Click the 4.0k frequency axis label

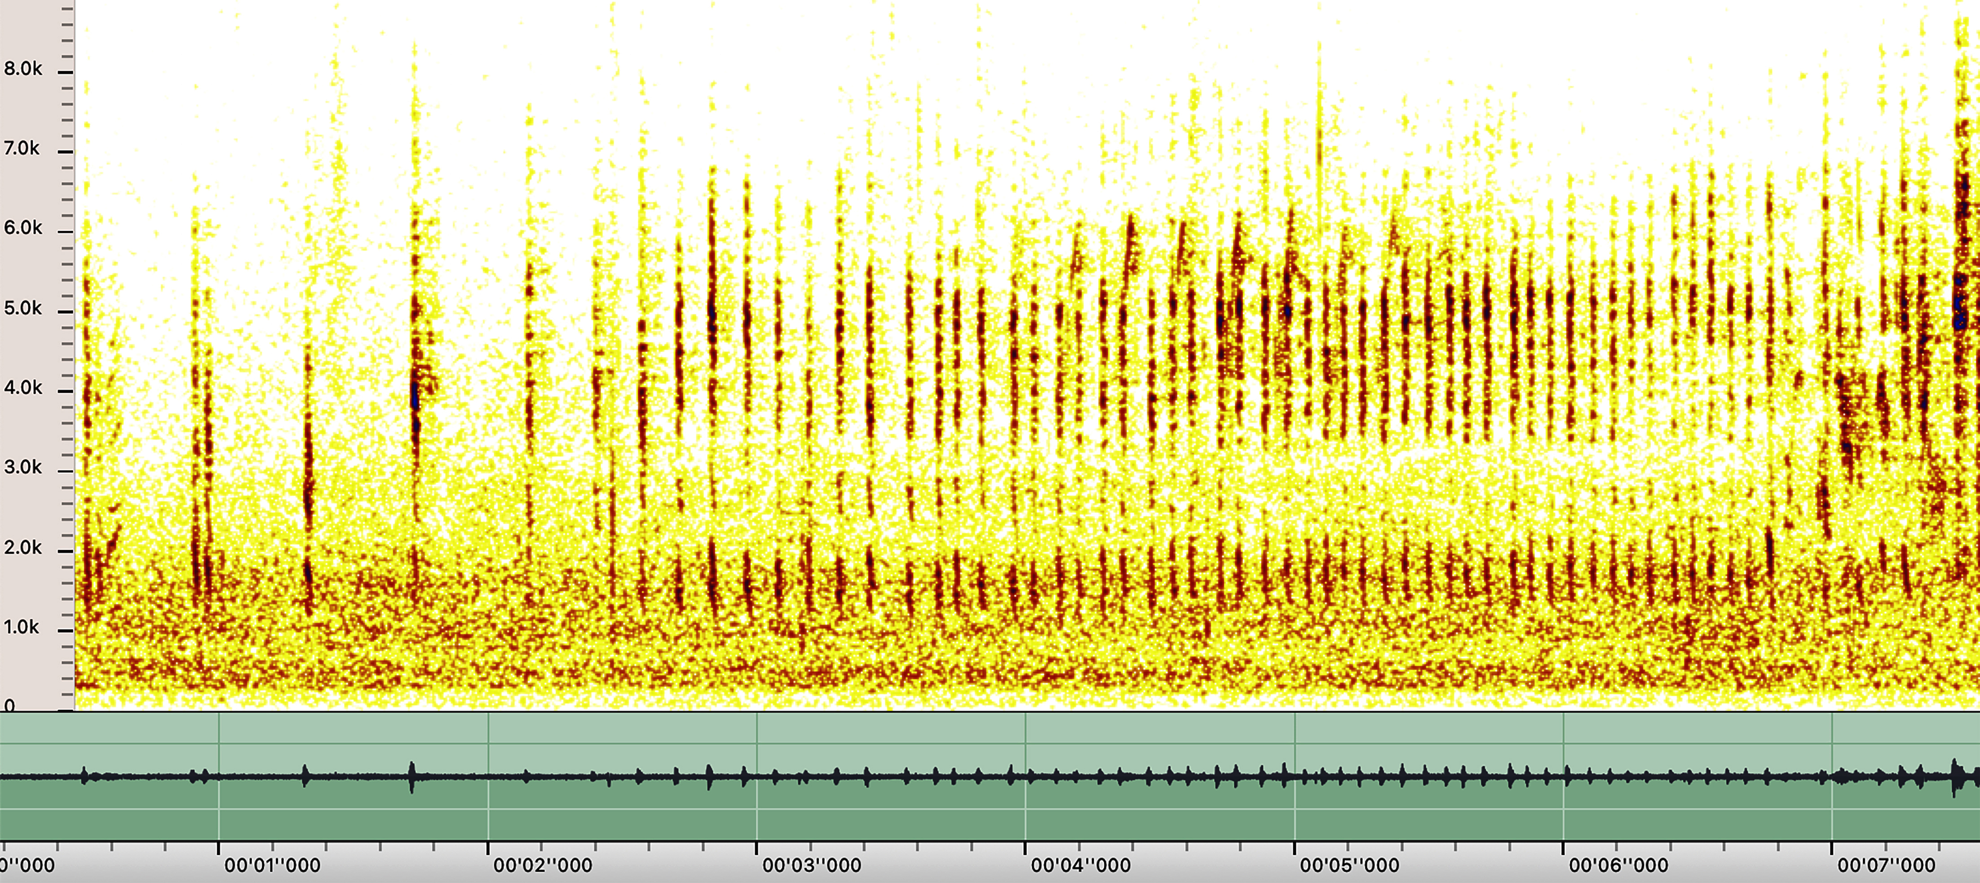[23, 388]
